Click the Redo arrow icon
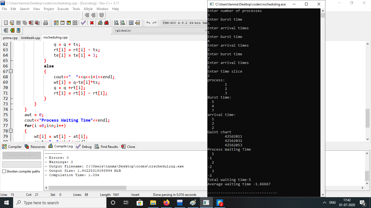The width and height of the screenshot is (371, 208). [x=154, y=23]
